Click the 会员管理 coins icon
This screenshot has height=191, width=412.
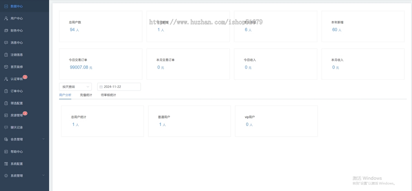coord(6,139)
